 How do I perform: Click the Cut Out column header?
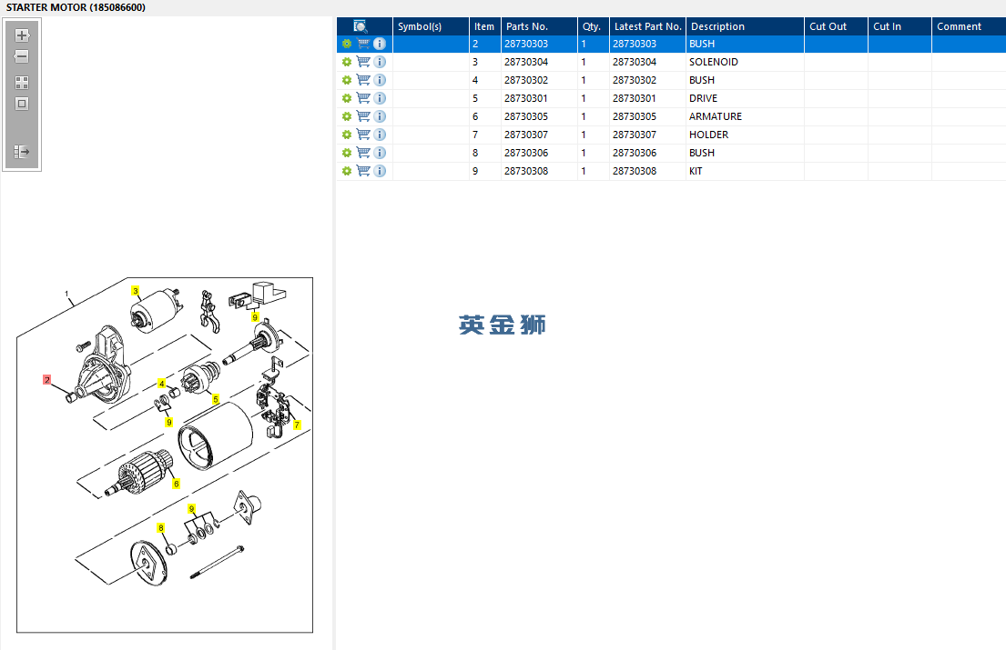click(836, 26)
